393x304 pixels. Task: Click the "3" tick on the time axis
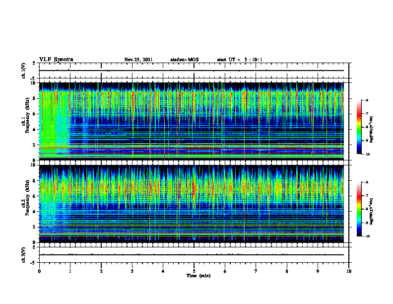132,271
